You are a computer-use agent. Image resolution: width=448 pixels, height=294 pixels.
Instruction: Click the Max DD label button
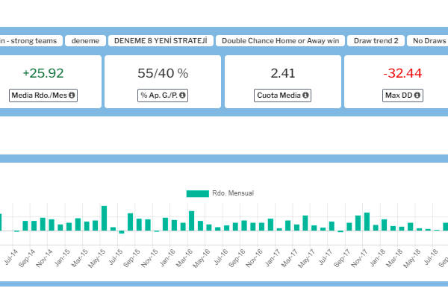click(402, 96)
